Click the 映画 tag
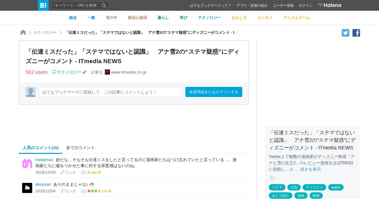 point(316,196)
